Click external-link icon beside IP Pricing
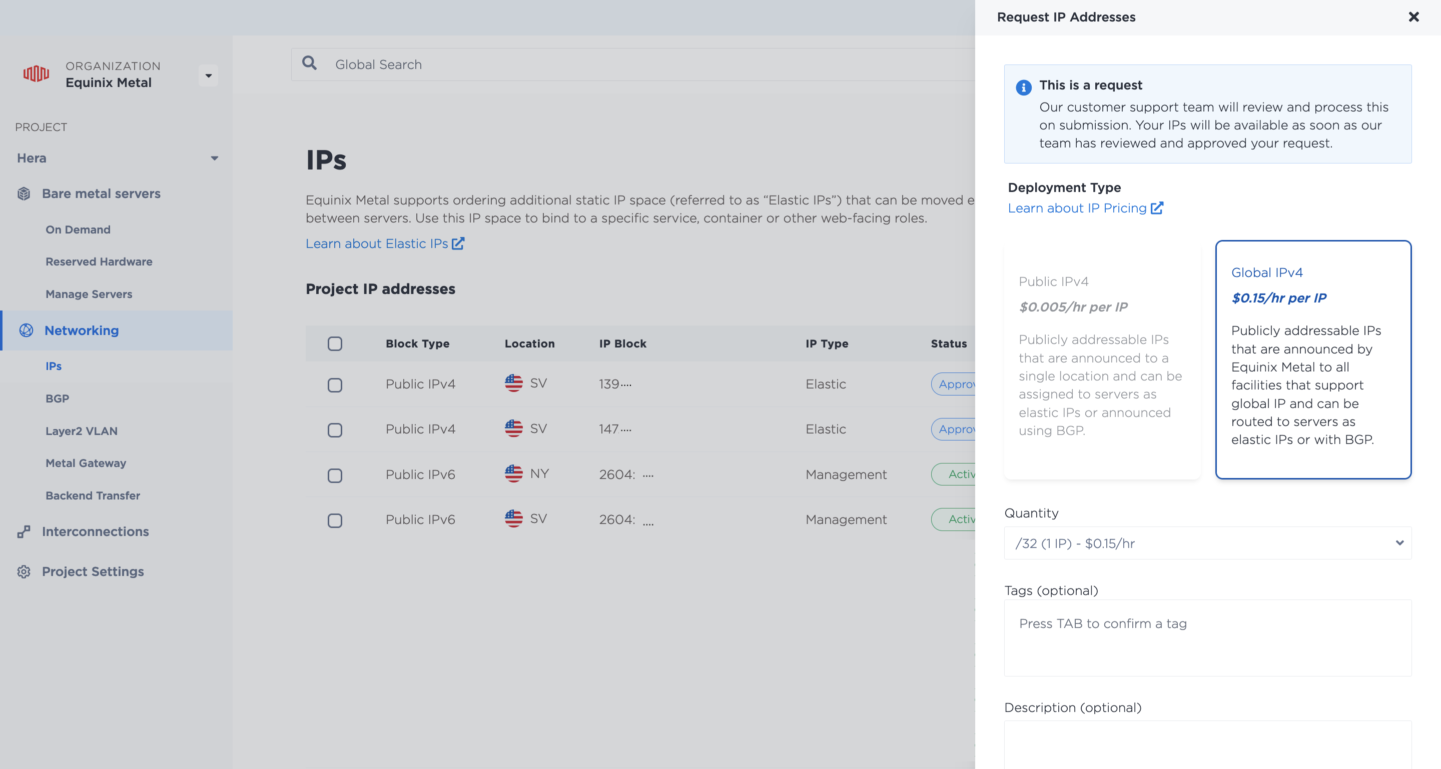The image size is (1441, 769). (x=1157, y=208)
